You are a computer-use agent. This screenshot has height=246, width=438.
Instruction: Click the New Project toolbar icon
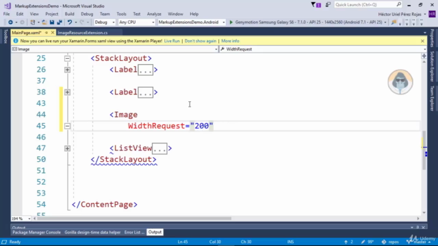[x=33, y=23]
